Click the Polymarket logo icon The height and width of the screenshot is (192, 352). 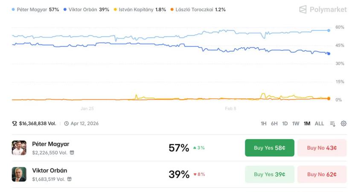303,9
